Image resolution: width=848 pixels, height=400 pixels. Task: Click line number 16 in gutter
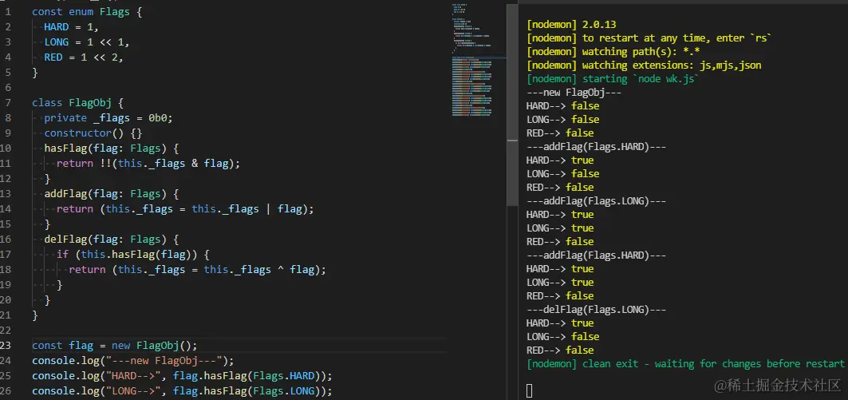pyautogui.click(x=6, y=239)
